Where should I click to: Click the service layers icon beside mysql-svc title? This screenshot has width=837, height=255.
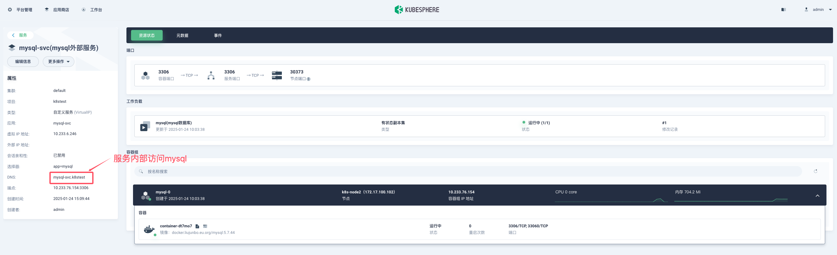(x=12, y=48)
